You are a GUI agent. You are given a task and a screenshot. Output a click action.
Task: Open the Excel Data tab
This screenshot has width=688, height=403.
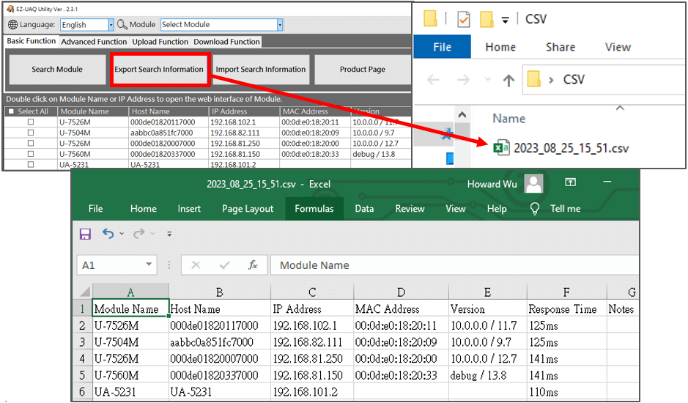click(x=364, y=209)
